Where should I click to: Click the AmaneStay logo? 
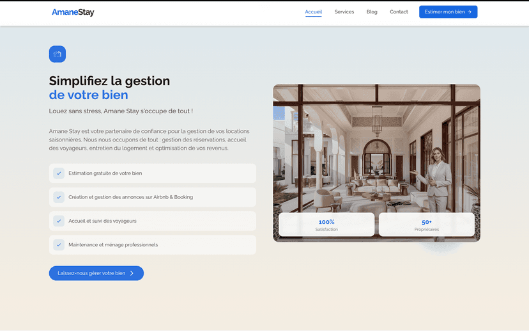point(73,12)
